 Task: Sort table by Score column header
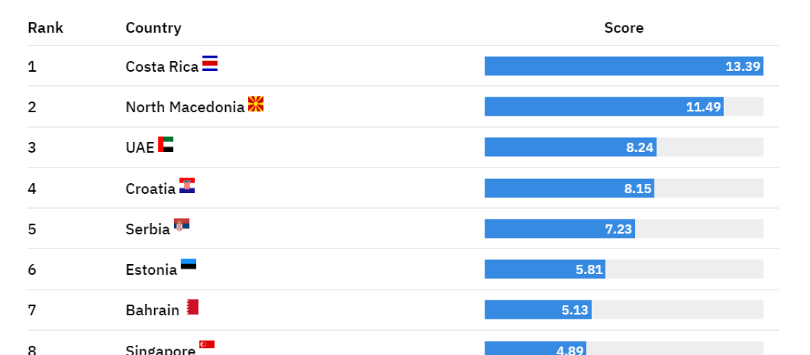624,28
